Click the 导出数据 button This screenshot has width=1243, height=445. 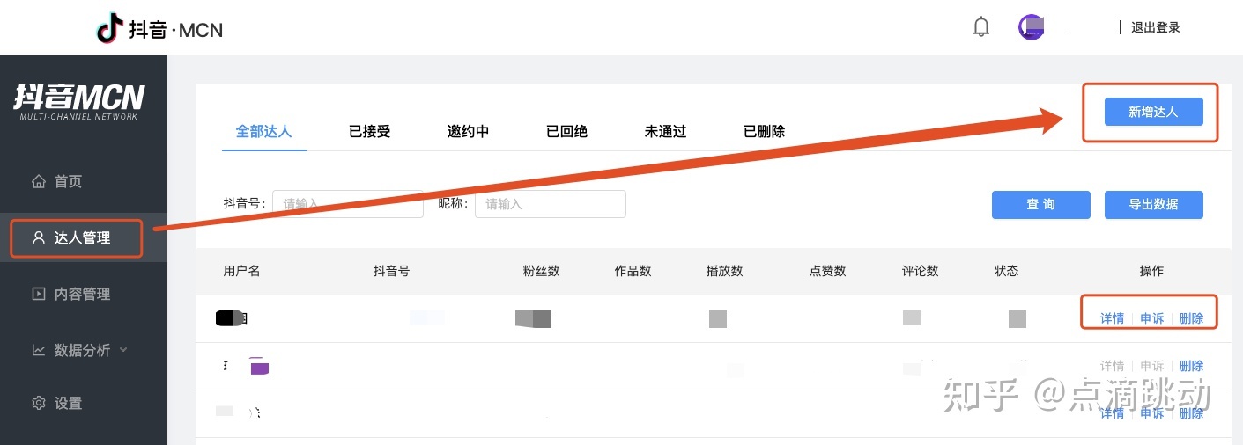click(x=1153, y=204)
